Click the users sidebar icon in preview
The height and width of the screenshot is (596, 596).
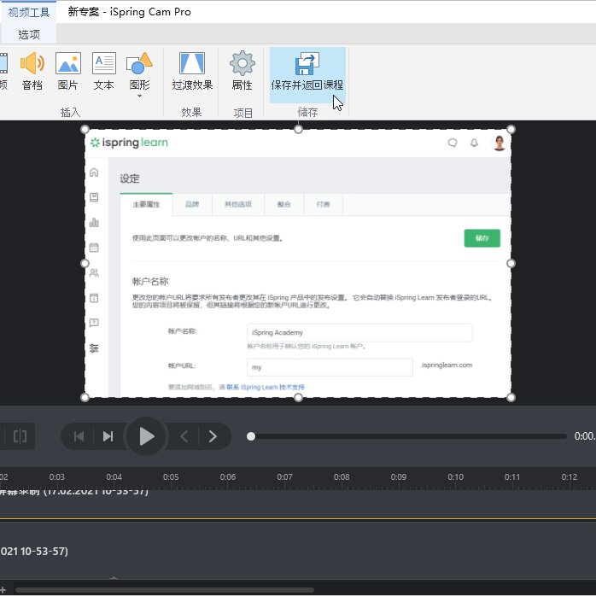point(94,272)
